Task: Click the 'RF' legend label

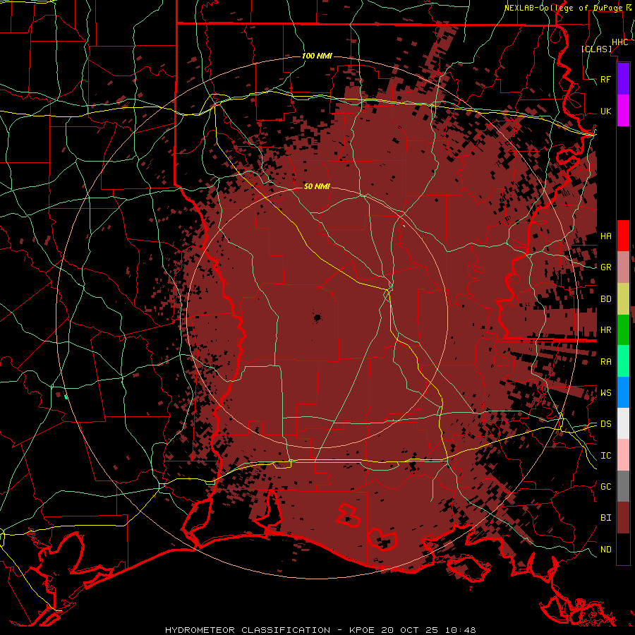Action: pos(606,79)
